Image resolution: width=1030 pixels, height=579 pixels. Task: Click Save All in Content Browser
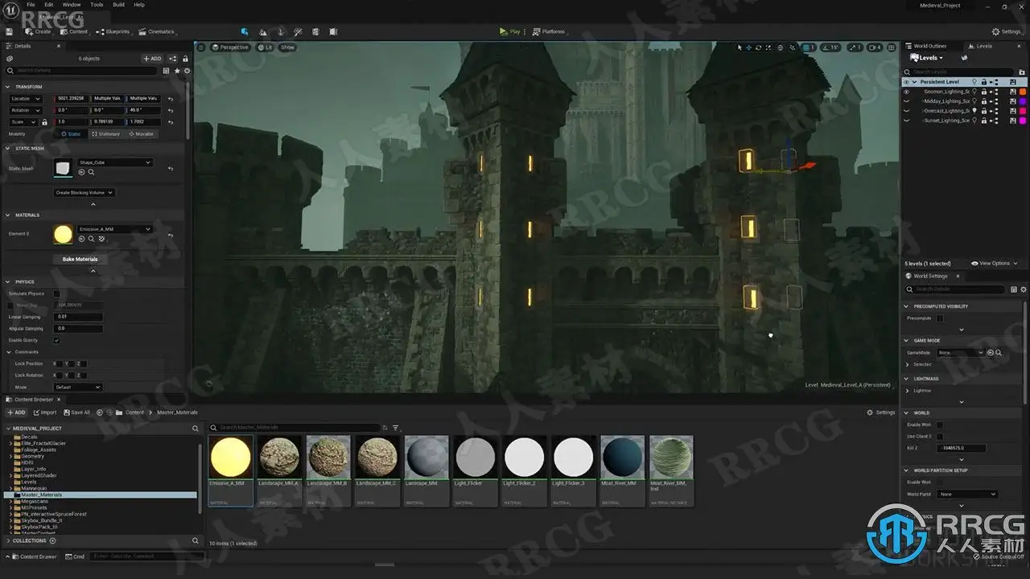pyautogui.click(x=76, y=413)
